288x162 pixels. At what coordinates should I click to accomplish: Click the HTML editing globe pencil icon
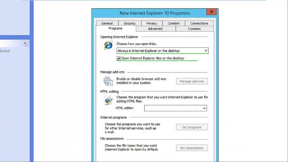tap(108, 100)
